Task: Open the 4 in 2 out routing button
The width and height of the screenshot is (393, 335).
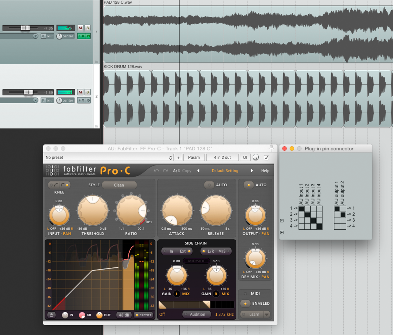Action: [x=222, y=157]
